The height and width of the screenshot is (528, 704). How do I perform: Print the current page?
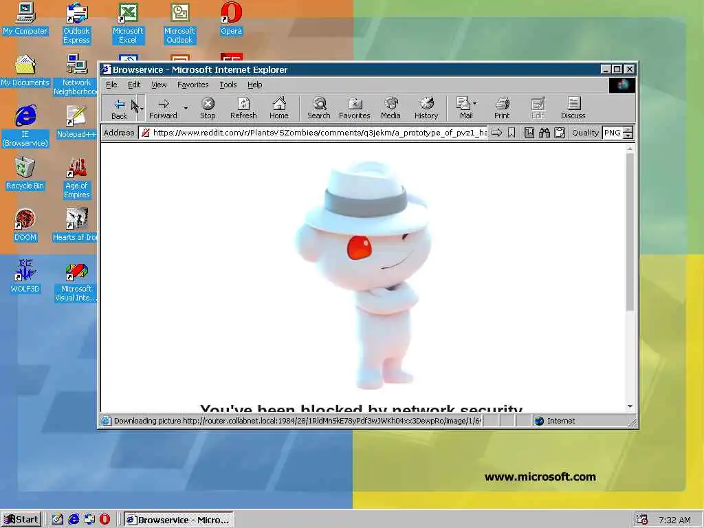coord(502,108)
